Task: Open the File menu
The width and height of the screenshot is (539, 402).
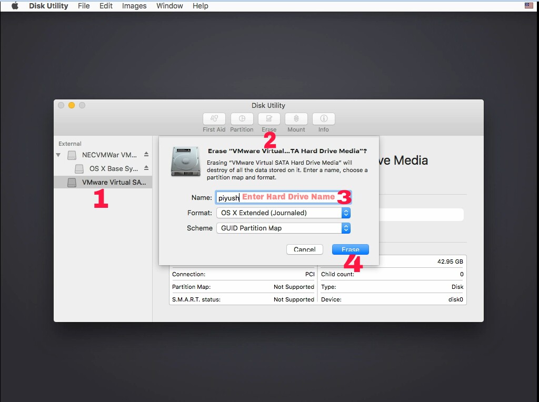Action: click(x=84, y=6)
